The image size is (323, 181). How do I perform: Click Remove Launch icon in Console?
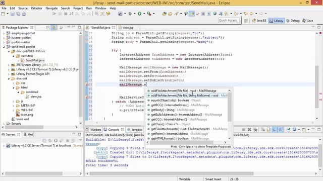(249, 130)
